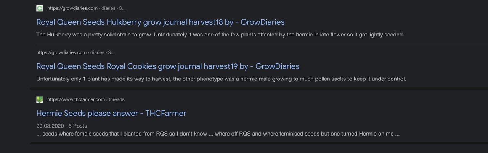Open the Royal Cookies grow journal harvest19 result
The image size is (488, 153).
[x=168, y=66]
